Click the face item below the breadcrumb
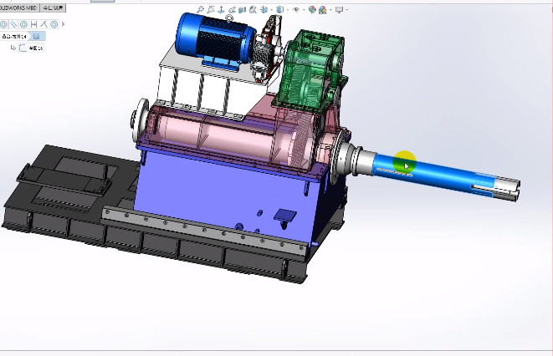Image resolution: width=553 pixels, height=356 pixels. click(31, 48)
